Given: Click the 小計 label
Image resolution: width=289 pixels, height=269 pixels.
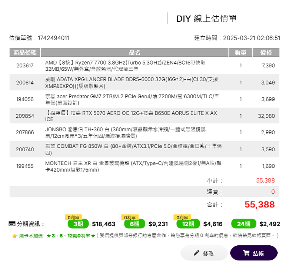Looking at the screenshot, I should pos(215,181).
